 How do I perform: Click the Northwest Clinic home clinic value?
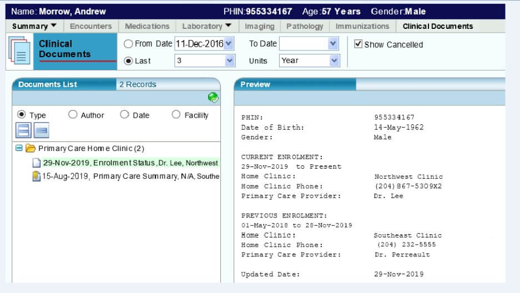(408, 176)
